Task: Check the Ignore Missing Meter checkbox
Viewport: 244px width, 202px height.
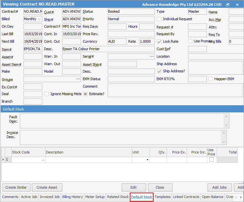Action: [47, 94]
